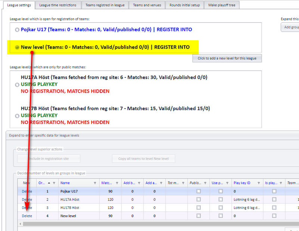Tick the Use p... checkbox for New level row
This screenshot has width=299, height=231.
pyautogui.click(x=221, y=216)
